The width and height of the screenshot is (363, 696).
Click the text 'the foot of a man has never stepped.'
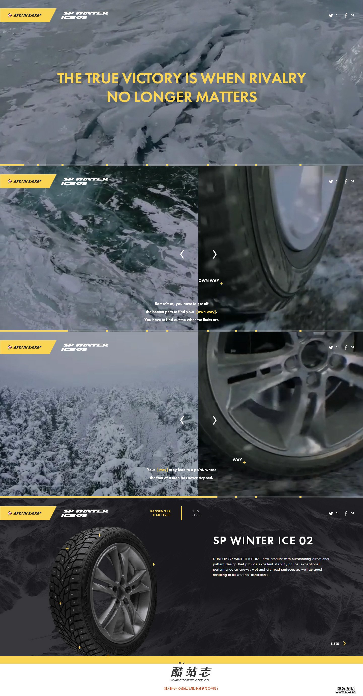(x=181, y=478)
